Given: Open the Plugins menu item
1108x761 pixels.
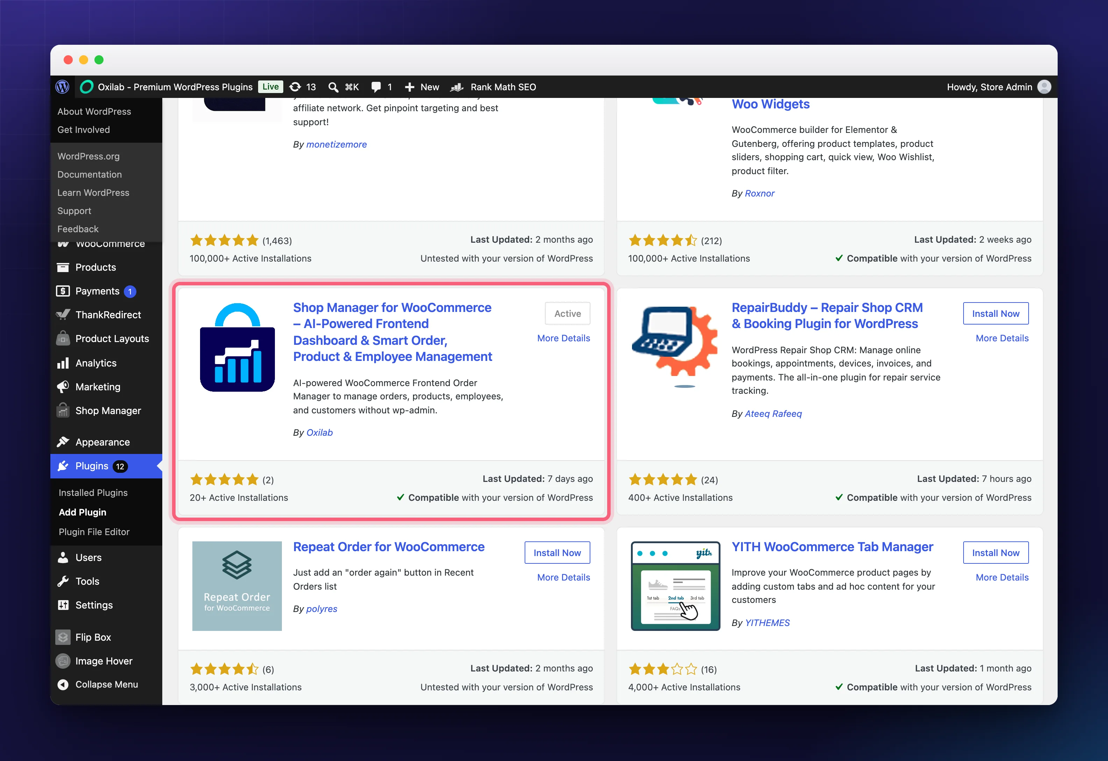Looking at the screenshot, I should 106,466.
